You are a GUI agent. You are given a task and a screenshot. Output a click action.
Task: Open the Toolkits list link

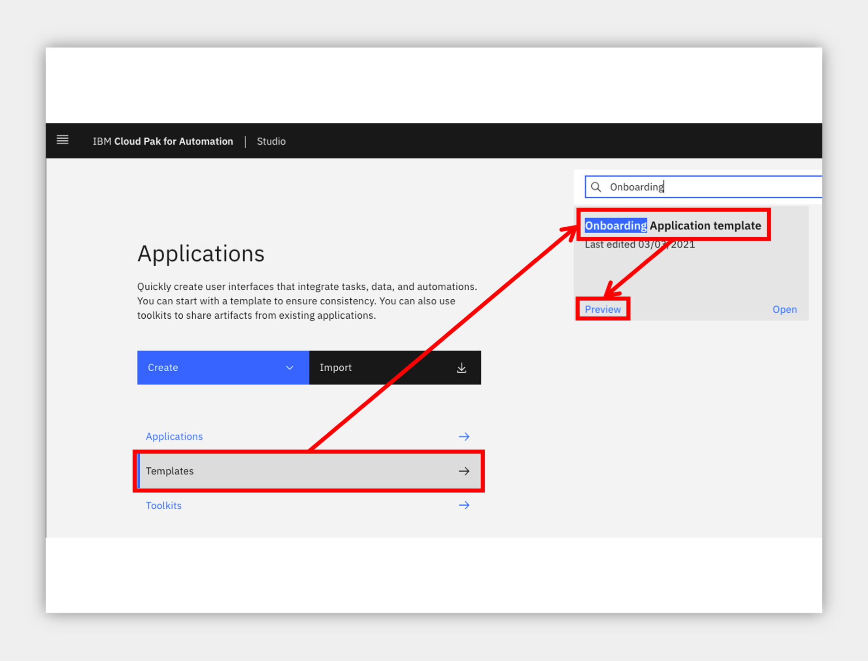tap(163, 505)
